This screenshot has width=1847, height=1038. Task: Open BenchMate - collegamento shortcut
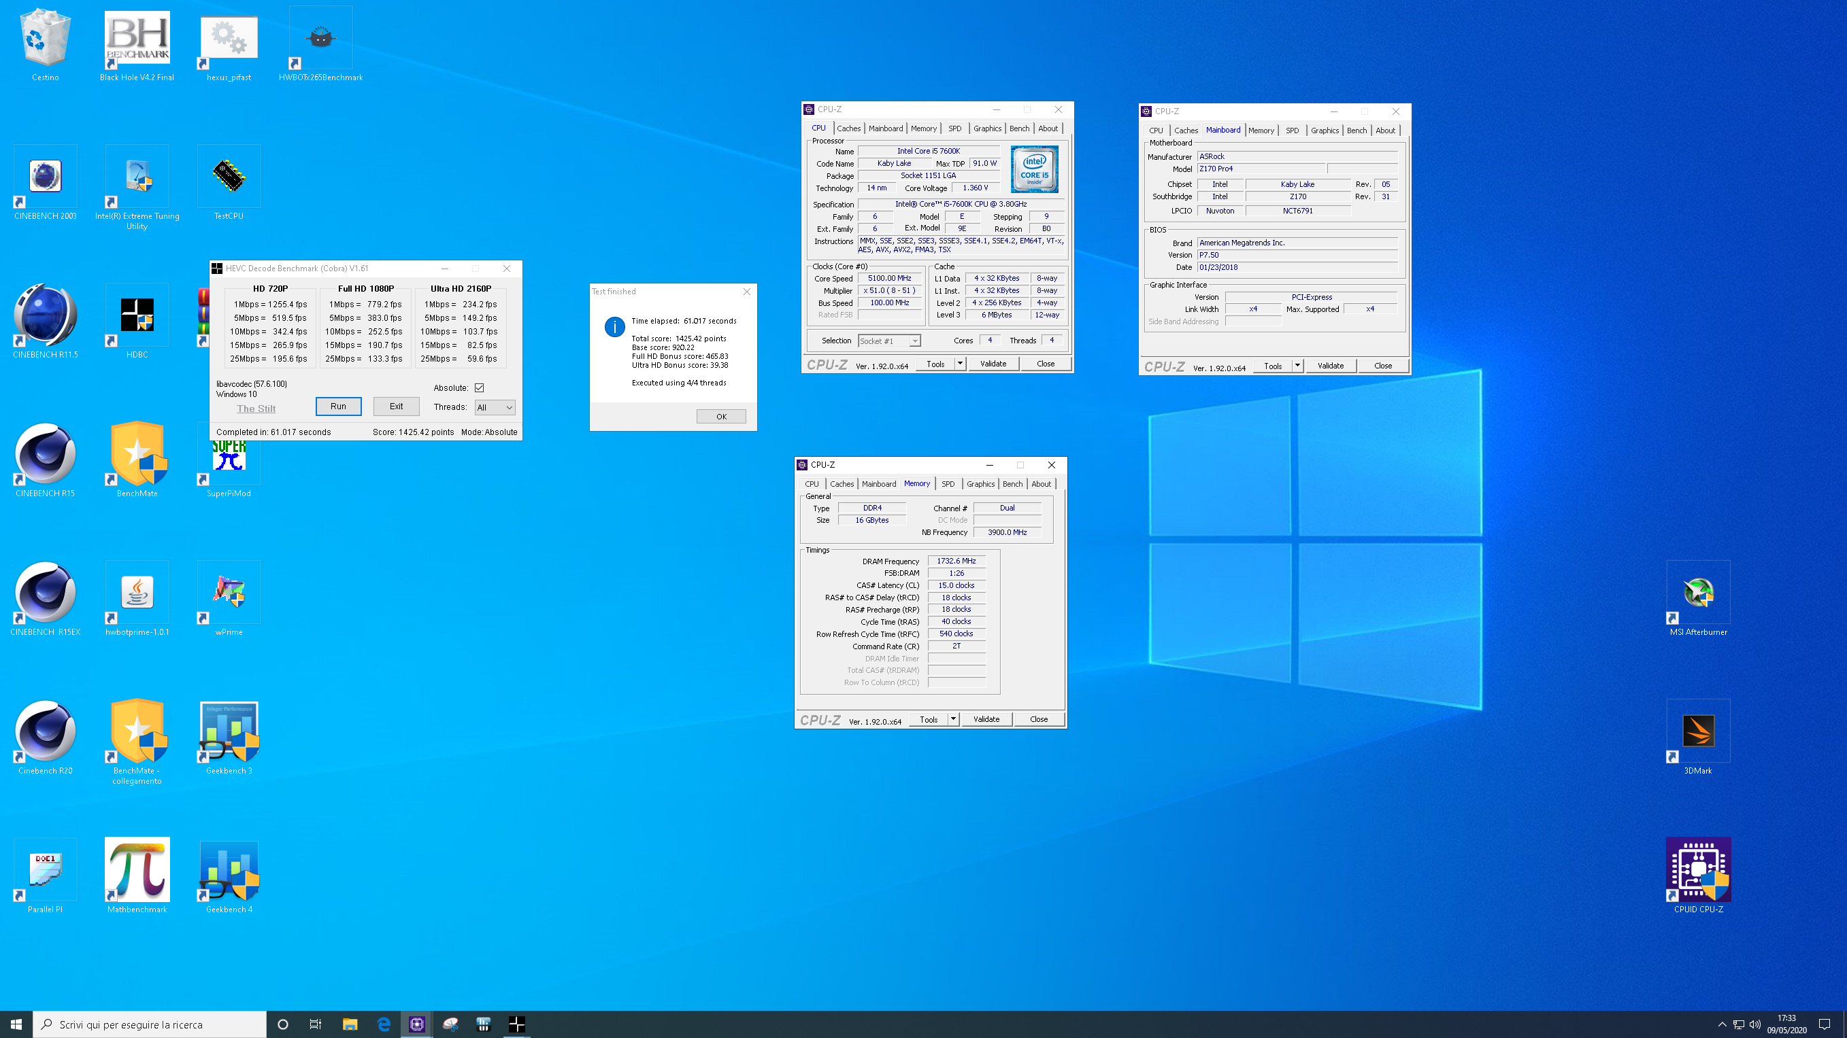point(137,743)
